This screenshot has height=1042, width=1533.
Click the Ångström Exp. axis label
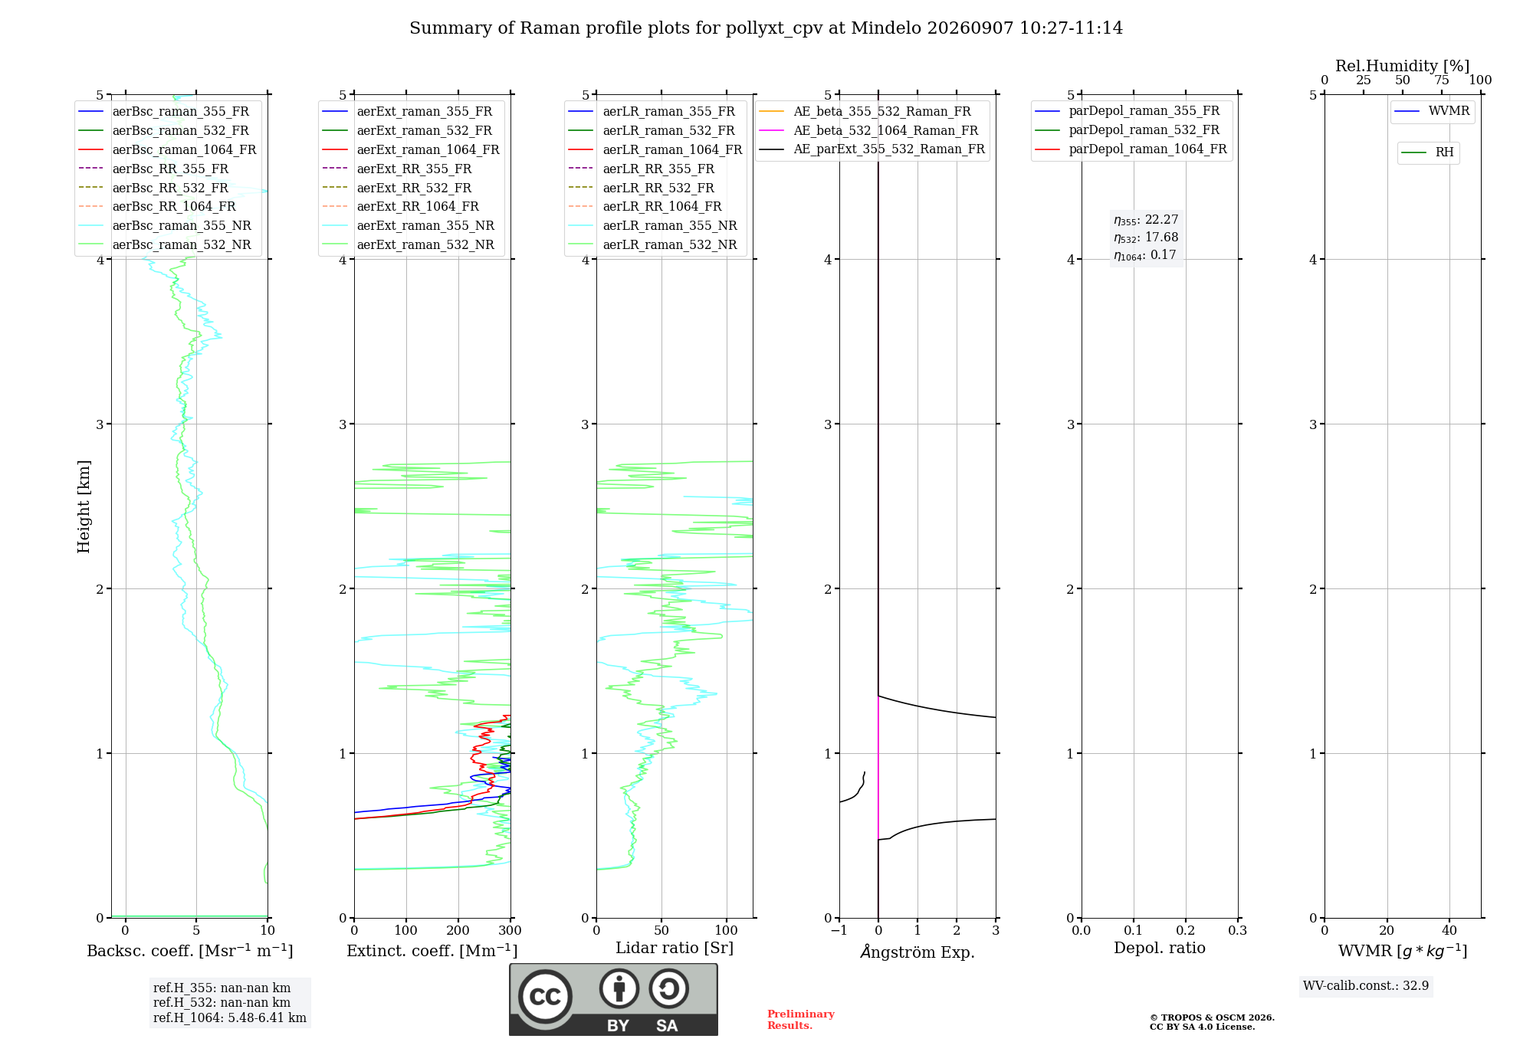[x=918, y=952]
